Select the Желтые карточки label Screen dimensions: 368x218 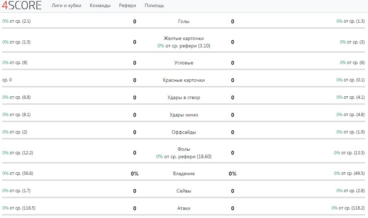[184, 38]
